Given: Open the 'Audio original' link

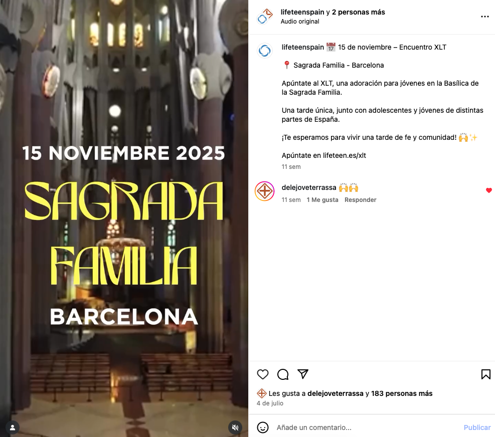Looking at the screenshot, I should coord(300,22).
